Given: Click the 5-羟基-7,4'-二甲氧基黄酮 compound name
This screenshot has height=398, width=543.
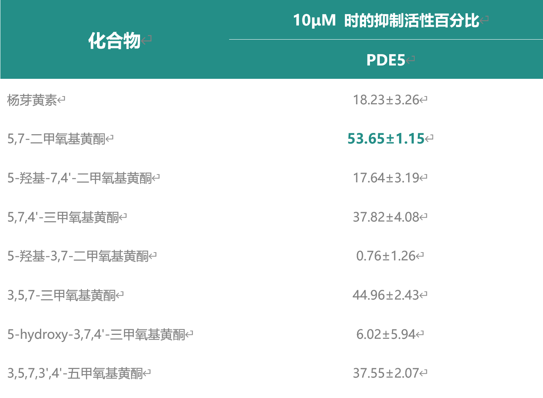Looking at the screenshot, I should 80,178.
